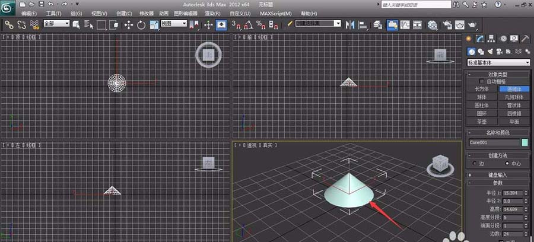Select the Bind to Space Warp tool

click(34, 24)
